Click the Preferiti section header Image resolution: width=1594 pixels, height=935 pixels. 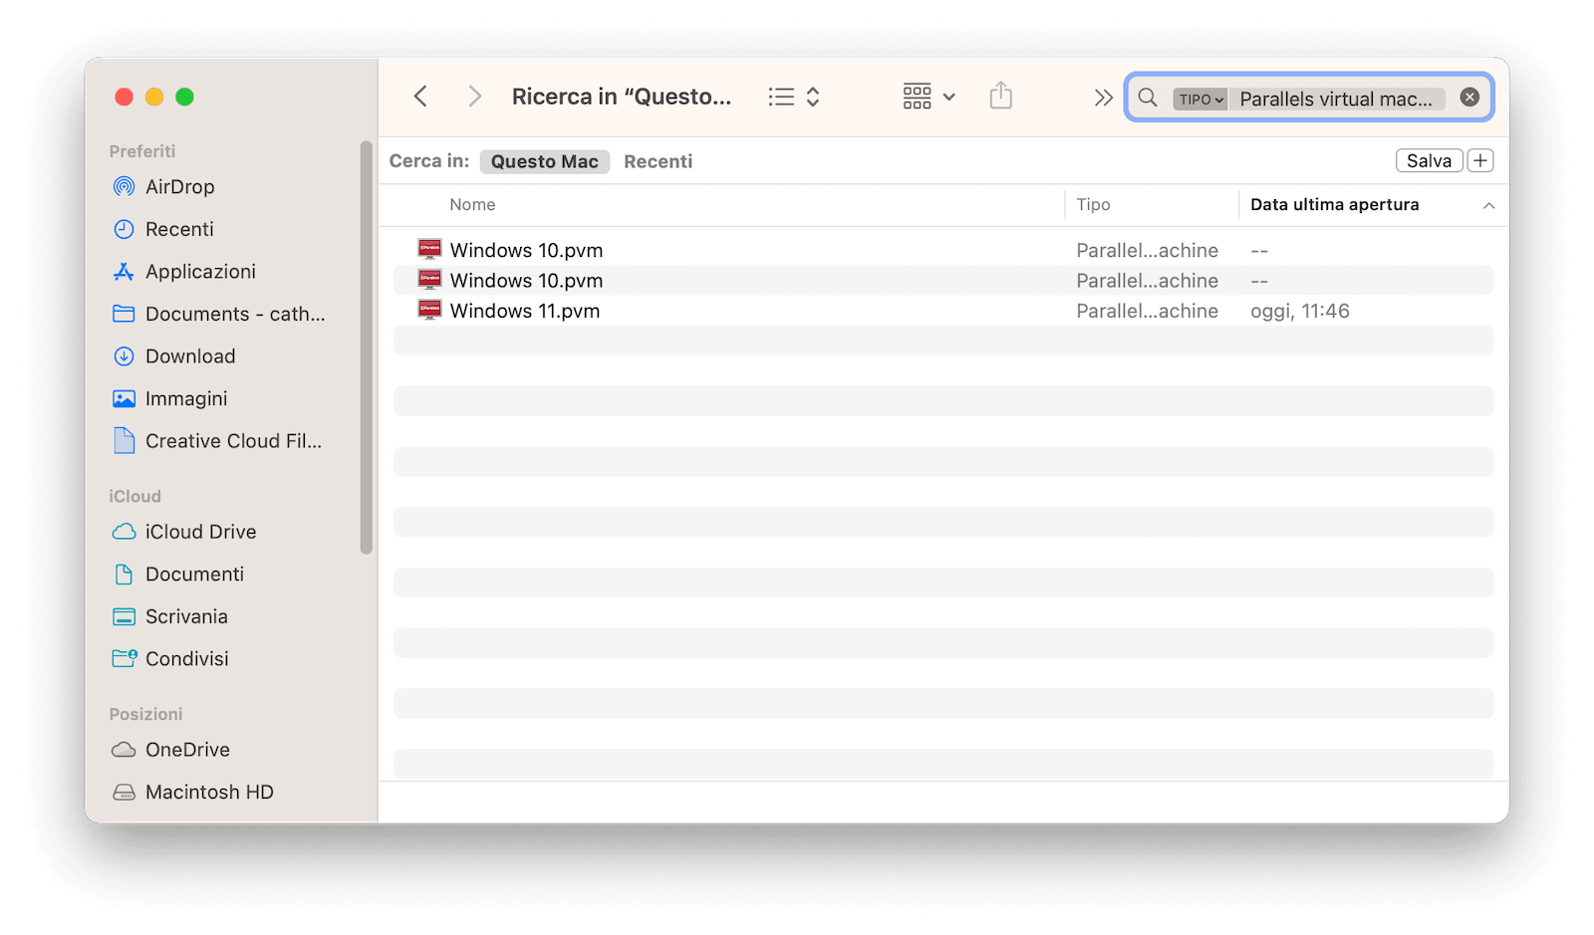tap(142, 151)
